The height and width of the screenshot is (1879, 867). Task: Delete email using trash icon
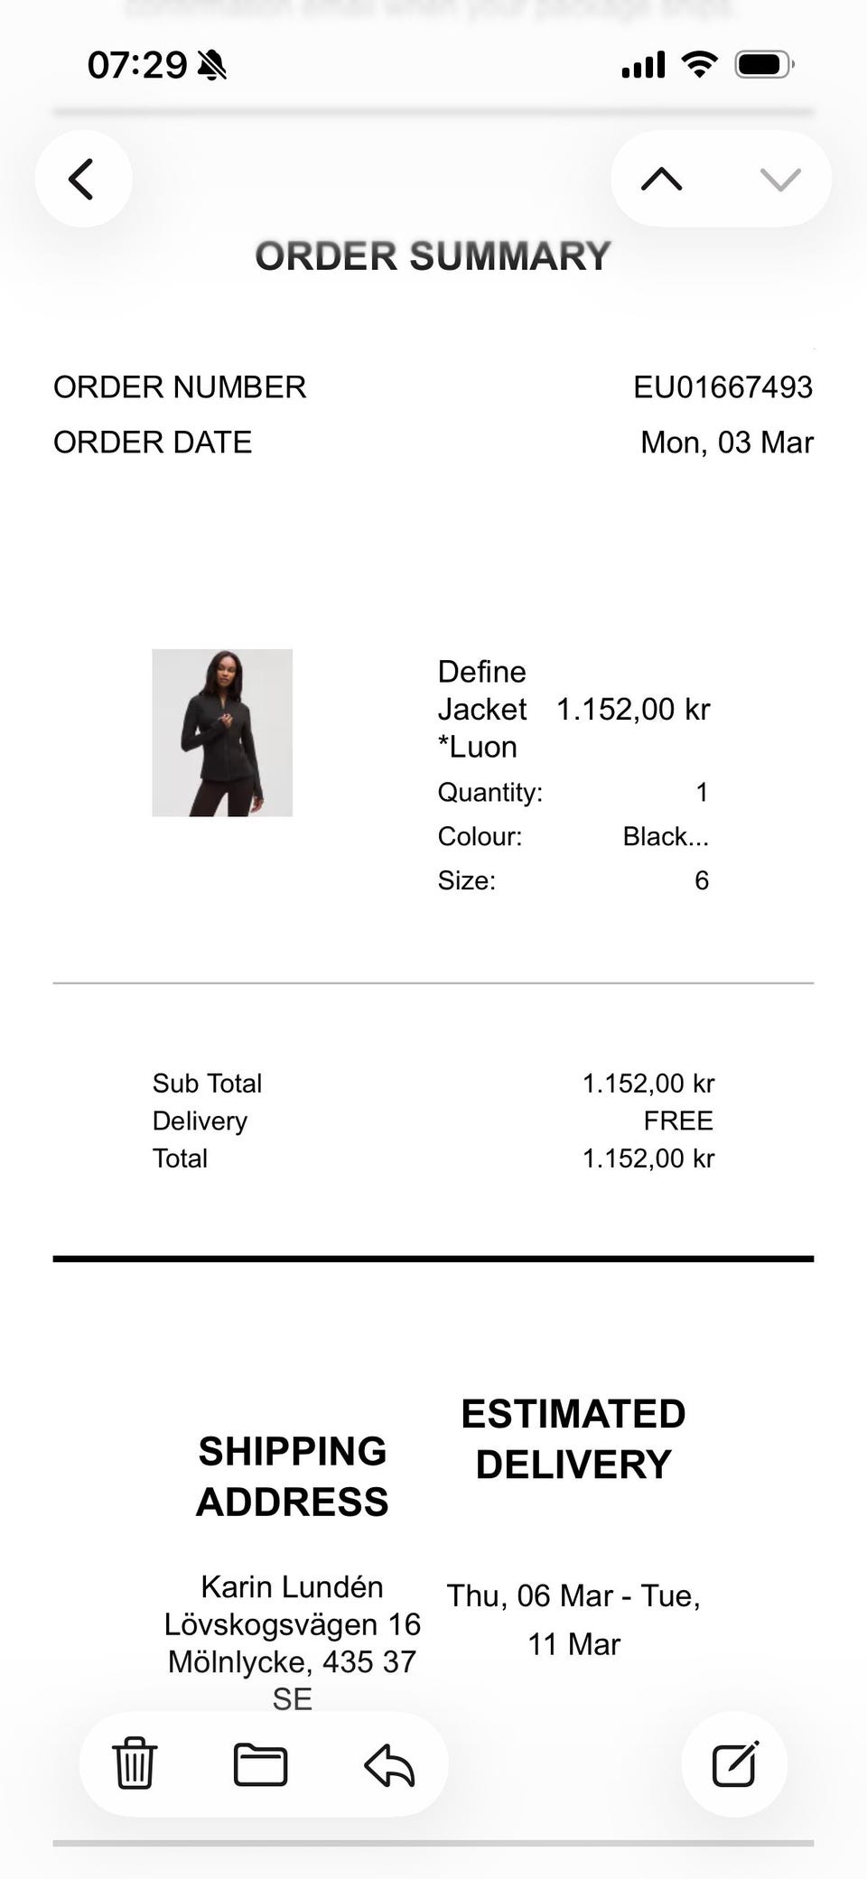tap(135, 1763)
